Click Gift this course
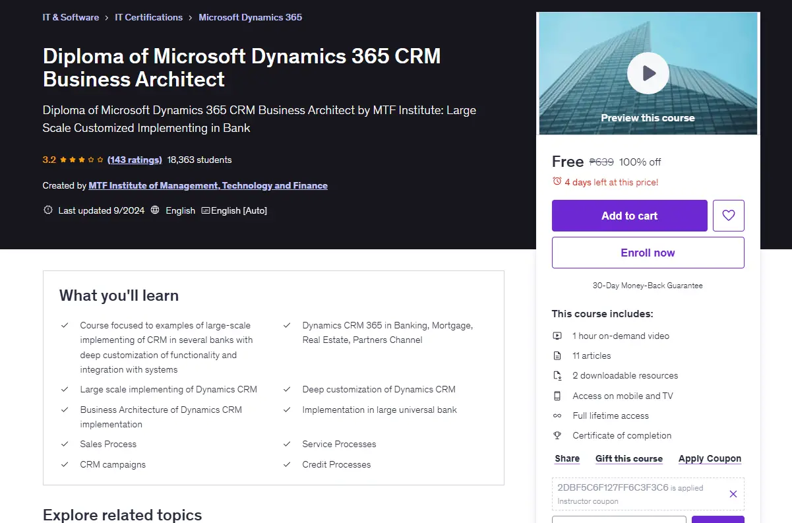This screenshot has width=792, height=523. (x=629, y=458)
